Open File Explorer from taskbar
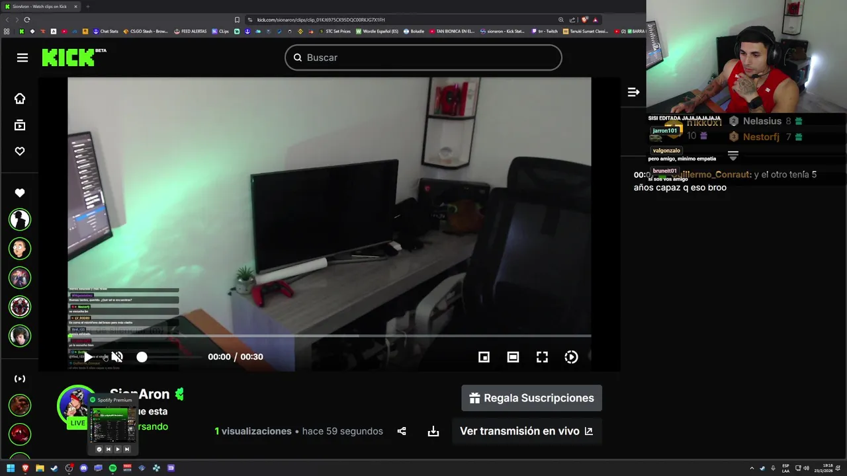 click(40, 468)
